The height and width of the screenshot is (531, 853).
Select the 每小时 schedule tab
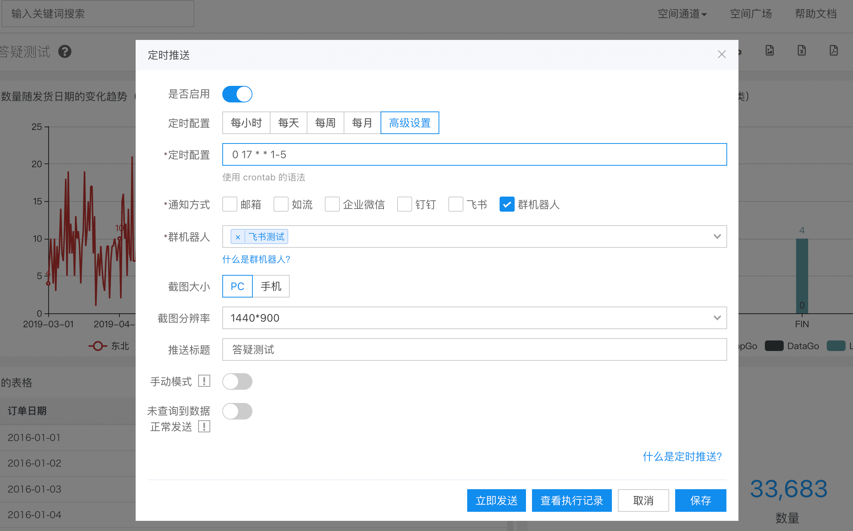click(x=246, y=123)
